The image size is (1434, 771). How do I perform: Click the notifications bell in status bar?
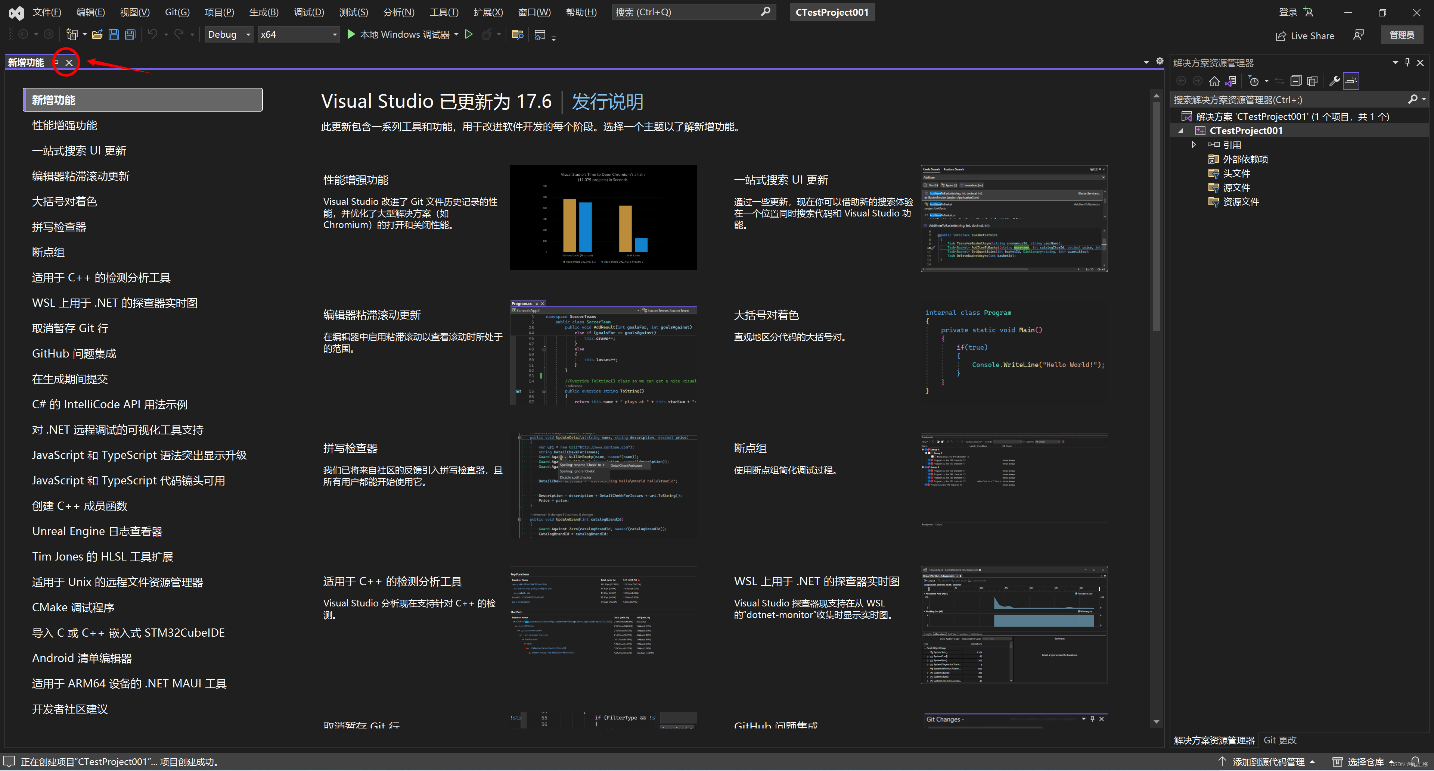tap(1415, 762)
